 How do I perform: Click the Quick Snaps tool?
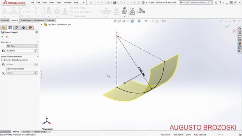(x=124, y=10)
